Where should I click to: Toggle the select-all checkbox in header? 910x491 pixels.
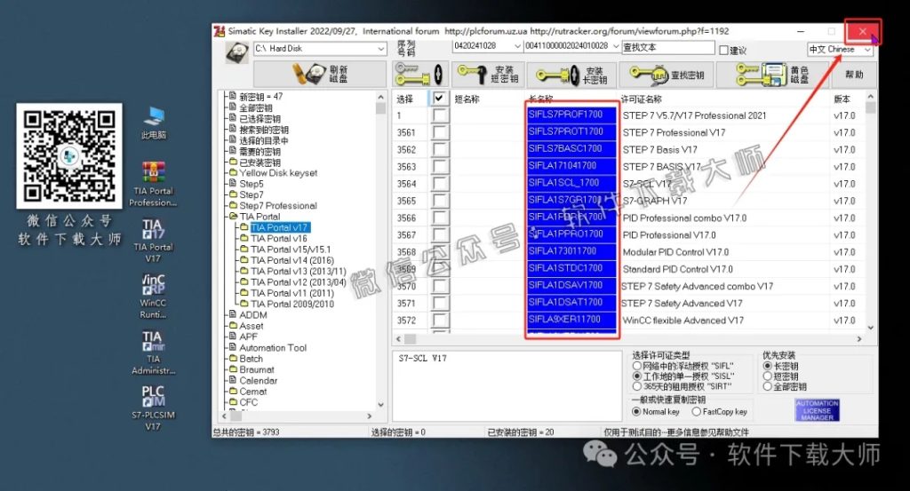(439, 99)
